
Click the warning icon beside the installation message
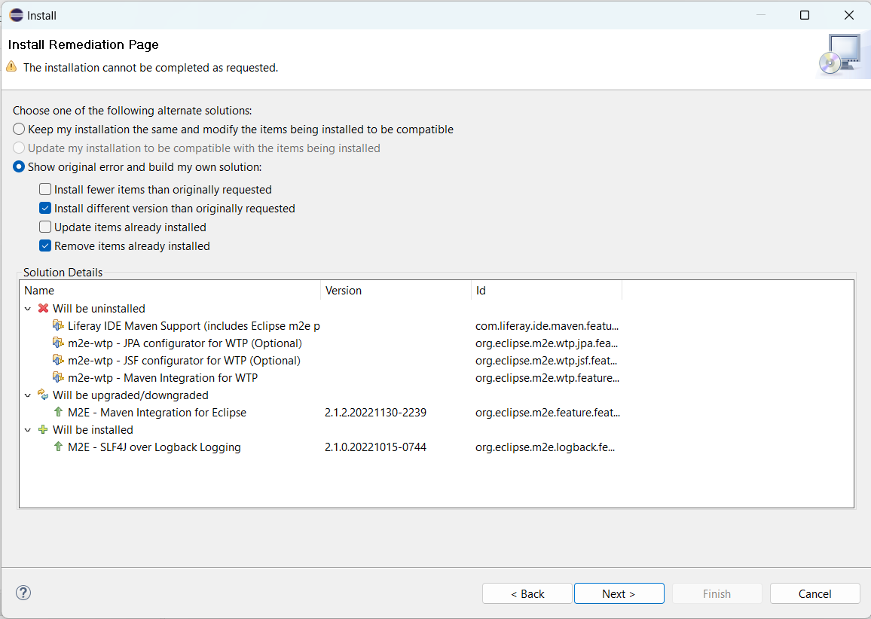point(11,66)
